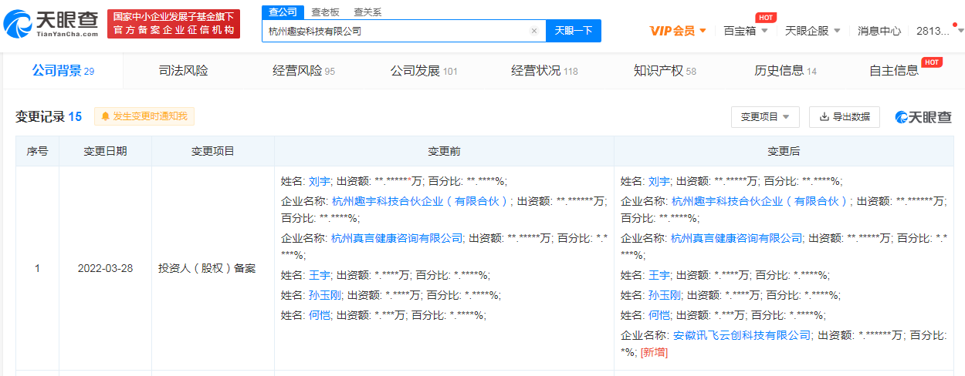
Task: Open the 公司背景 tab
Action: click(63, 71)
